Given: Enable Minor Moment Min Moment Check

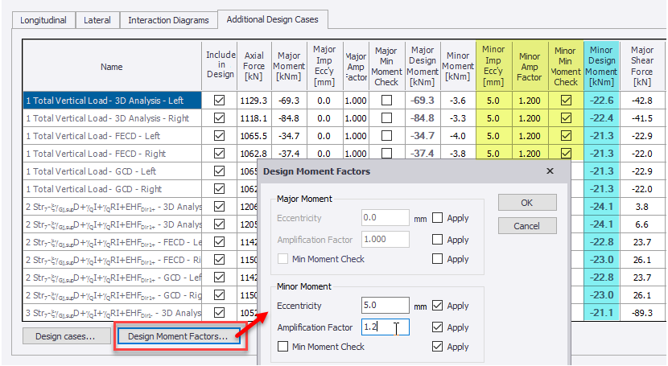Looking at the screenshot, I should pyautogui.click(x=282, y=347).
